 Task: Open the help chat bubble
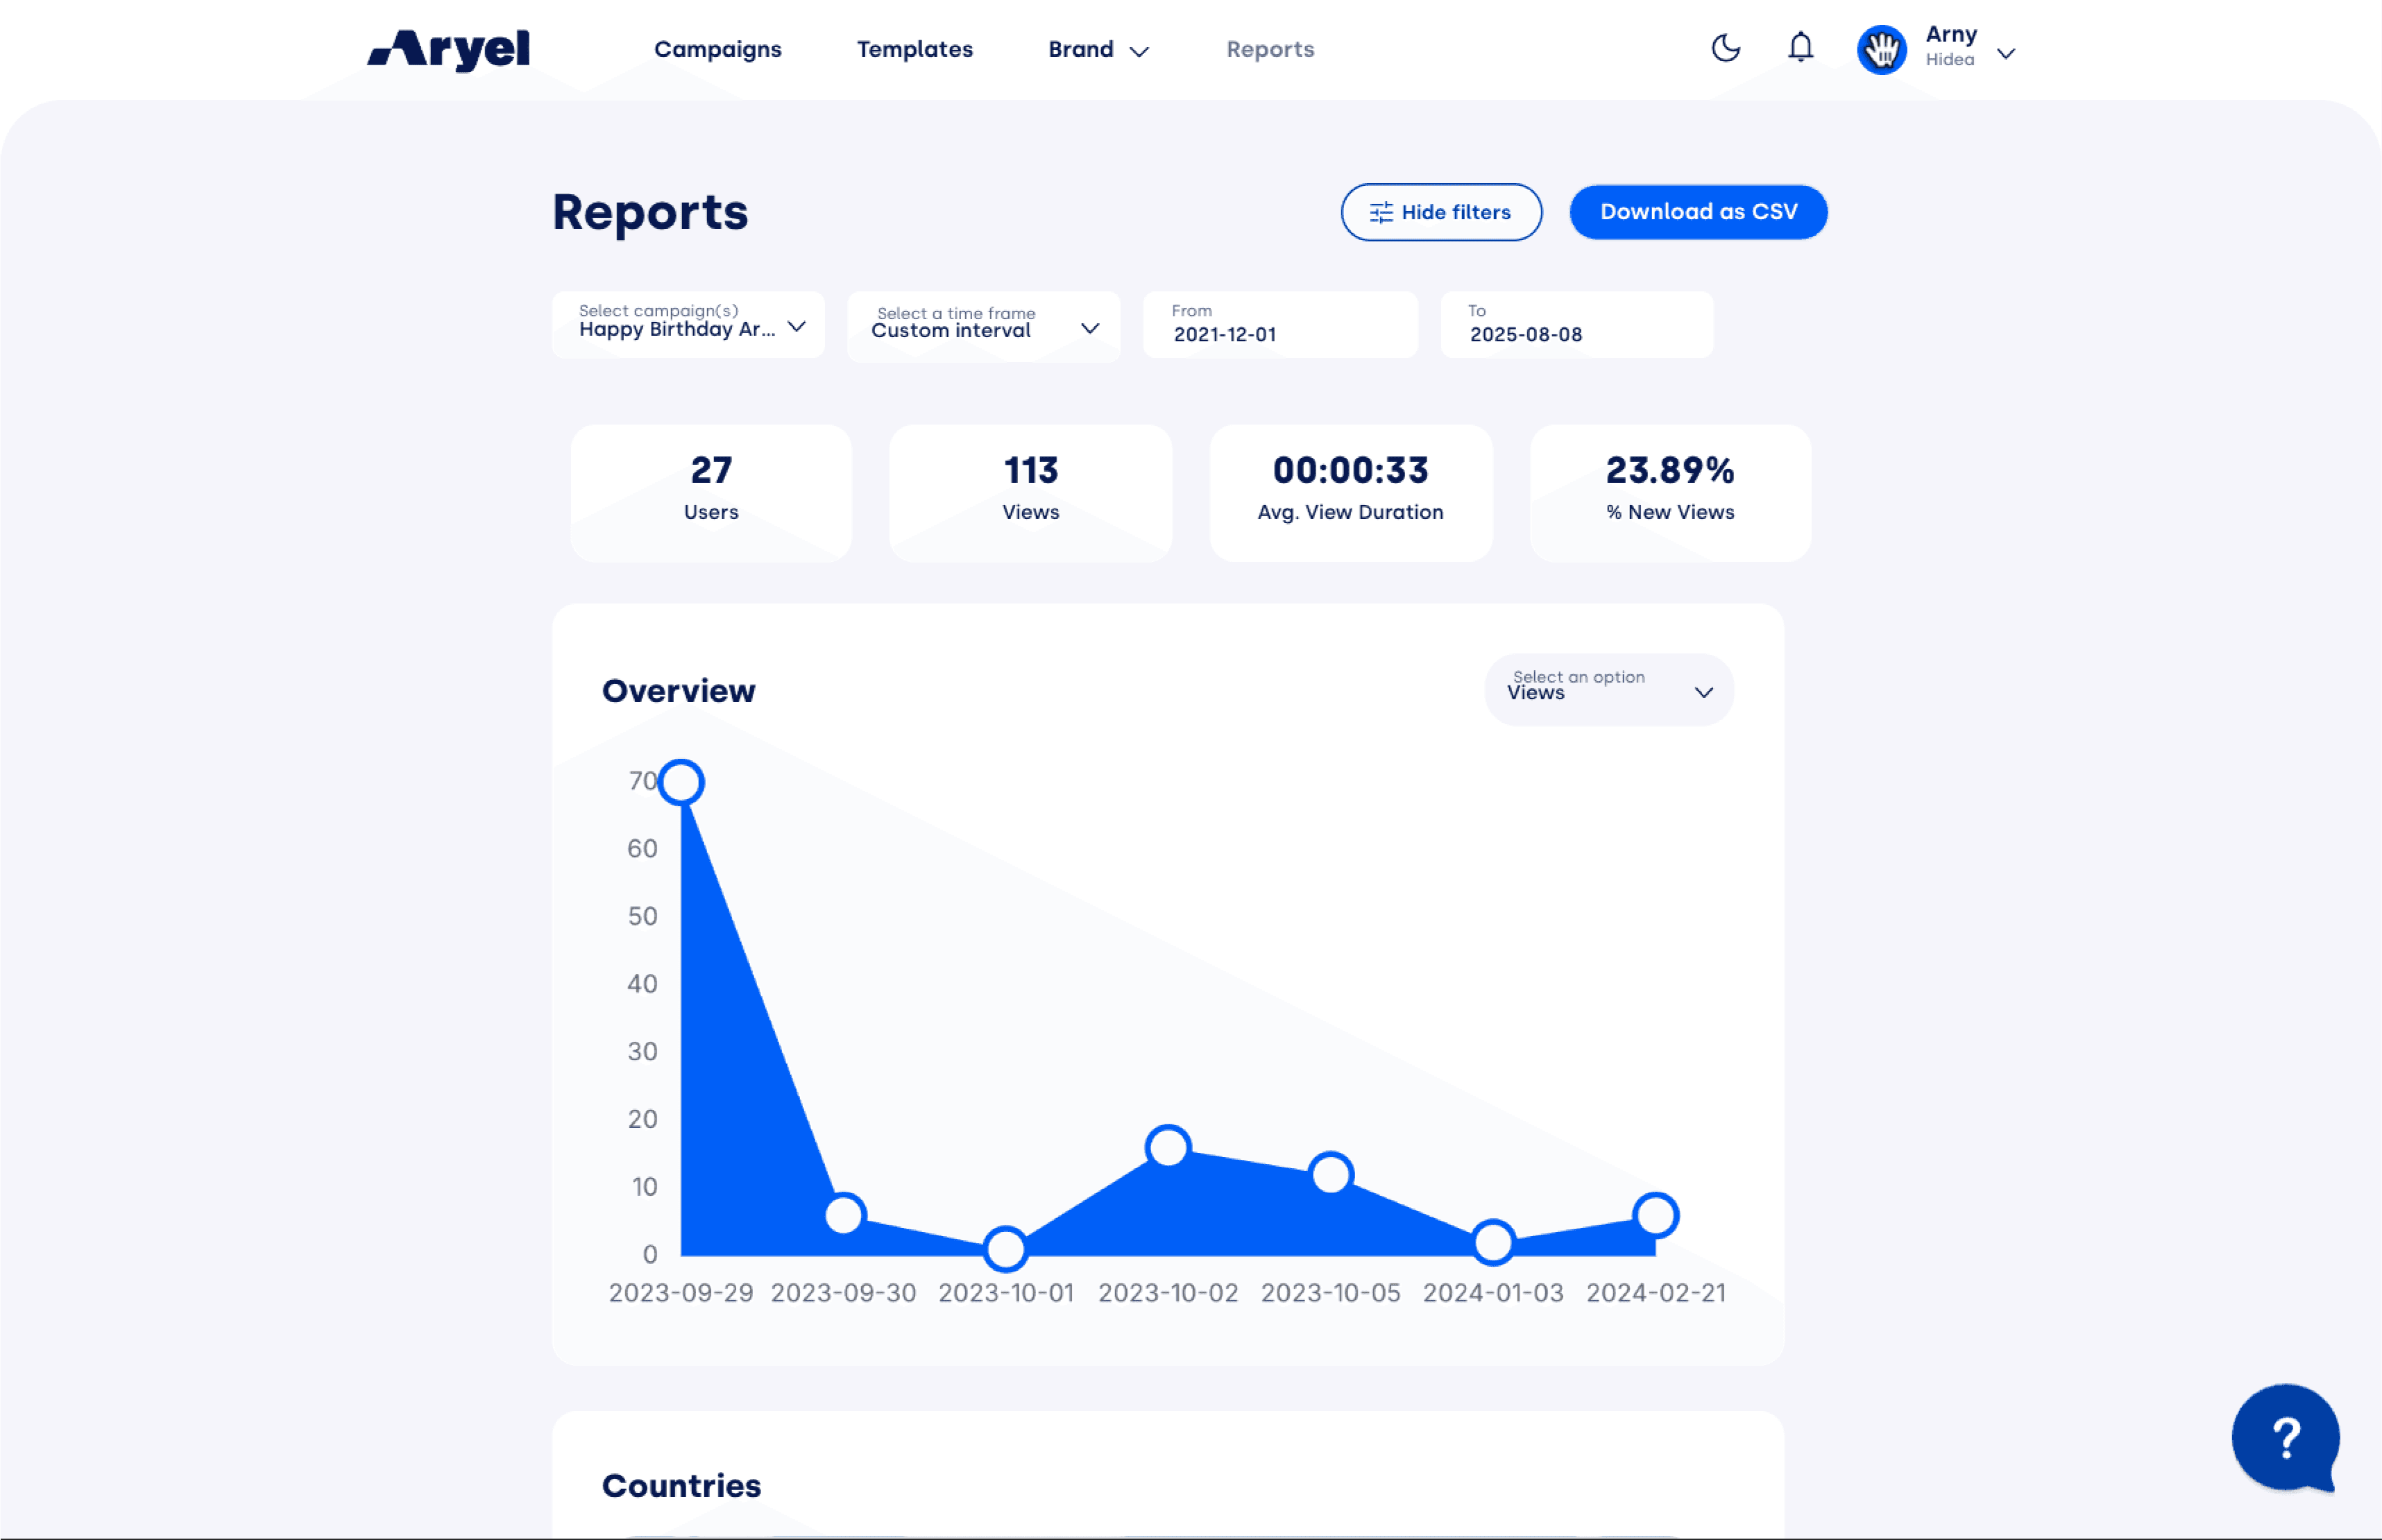pos(2284,1438)
